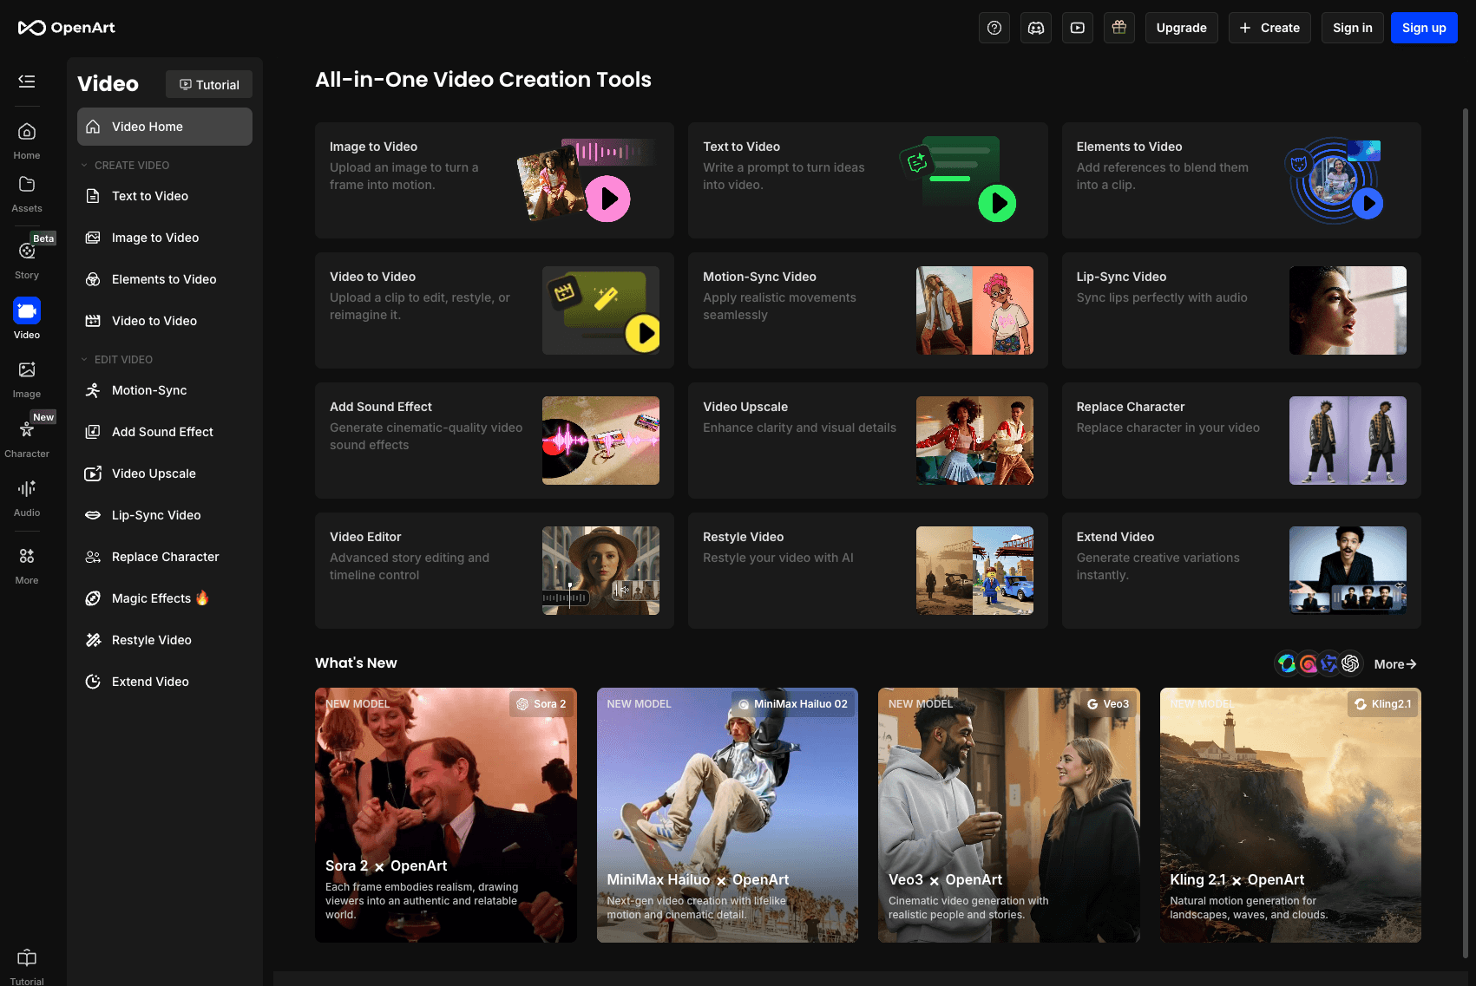Expand the More menu in left rail
This screenshot has height=986, width=1476.
(27, 565)
